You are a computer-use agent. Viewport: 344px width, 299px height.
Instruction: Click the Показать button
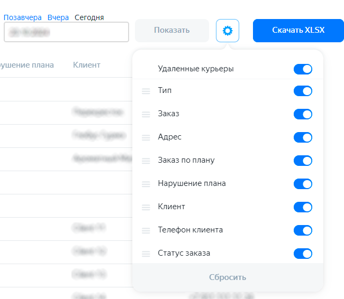171,31
